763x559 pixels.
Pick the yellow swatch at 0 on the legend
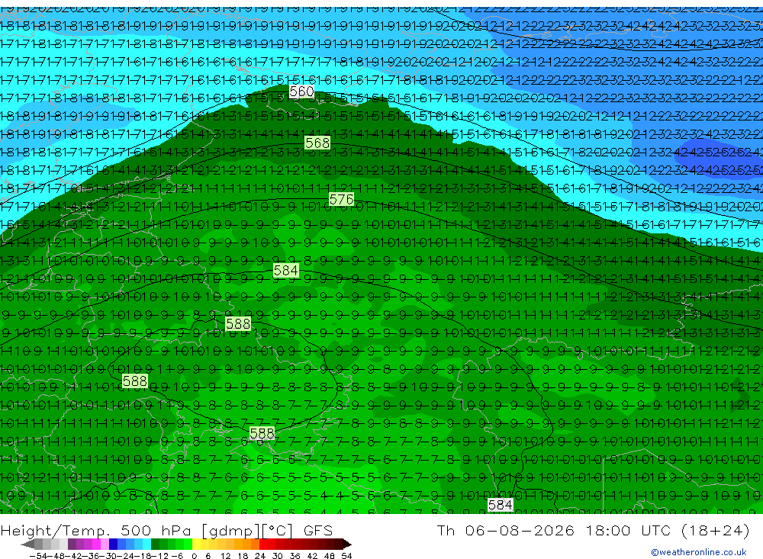point(197,545)
